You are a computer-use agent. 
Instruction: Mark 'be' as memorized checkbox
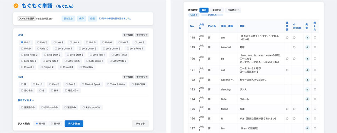[315, 59]
